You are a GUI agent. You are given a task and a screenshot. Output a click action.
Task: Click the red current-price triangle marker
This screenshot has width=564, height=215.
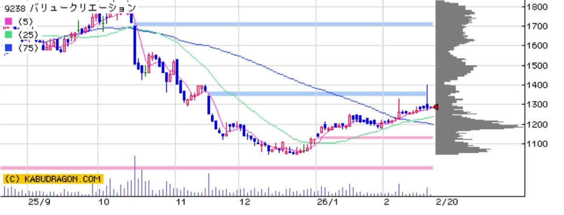click(436, 107)
